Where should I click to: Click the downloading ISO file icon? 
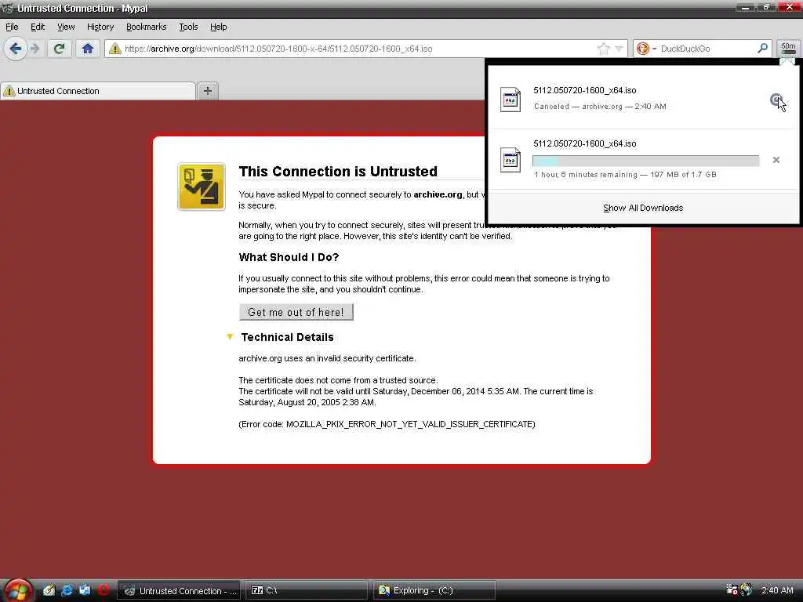[x=510, y=160]
